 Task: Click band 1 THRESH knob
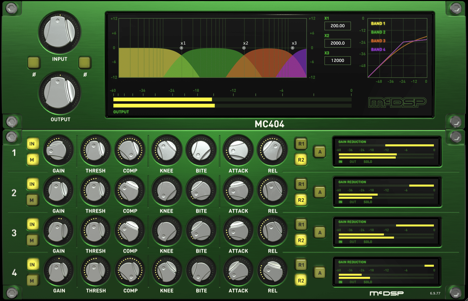(x=95, y=150)
